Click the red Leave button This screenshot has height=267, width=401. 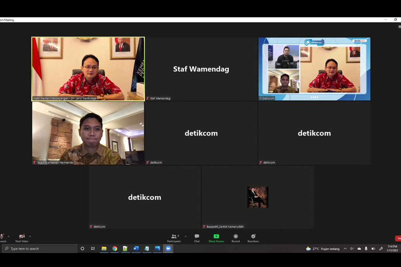click(398, 238)
